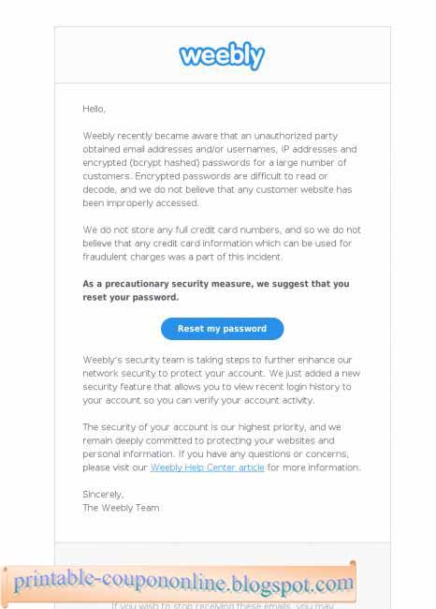Screen dimensions: 436x609
Task: Click the Reset my password button
Action: pyautogui.click(x=223, y=329)
